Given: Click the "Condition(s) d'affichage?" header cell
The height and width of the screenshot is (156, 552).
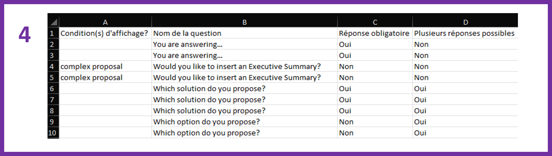Looking at the screenshot, I should [x=104, y=33].
